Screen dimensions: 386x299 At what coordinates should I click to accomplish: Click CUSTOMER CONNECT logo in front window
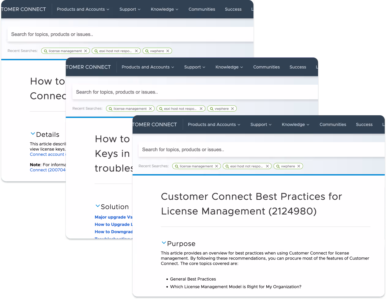coord(155,124)
